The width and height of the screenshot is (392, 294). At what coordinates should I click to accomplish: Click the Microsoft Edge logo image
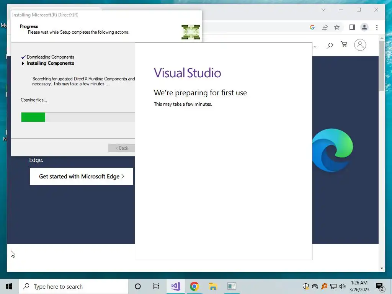tap(333, 150)
